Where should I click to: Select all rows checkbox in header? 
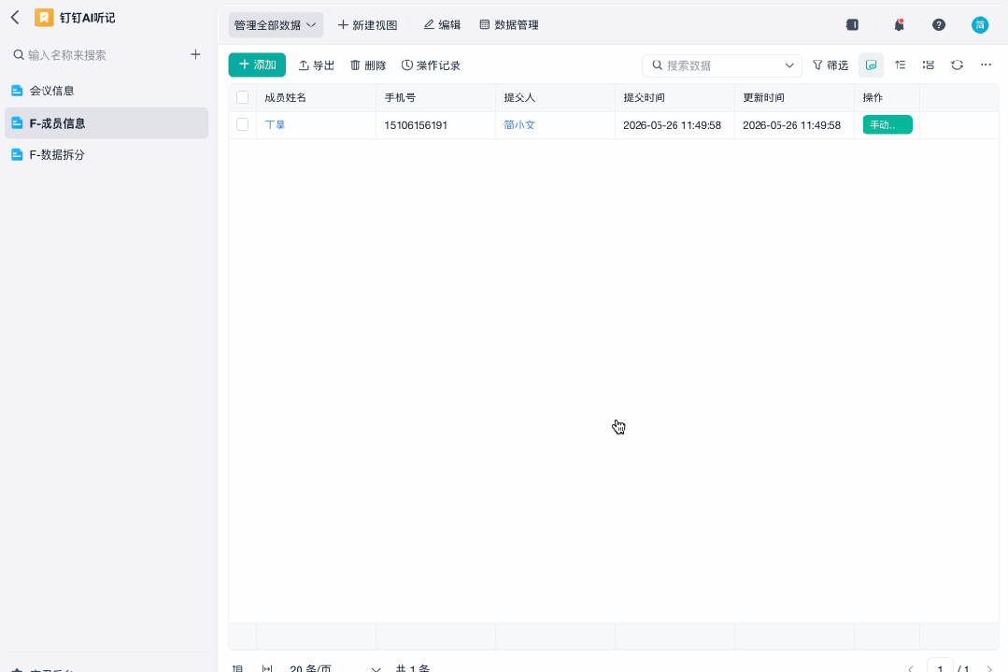(x=242, y=97)
